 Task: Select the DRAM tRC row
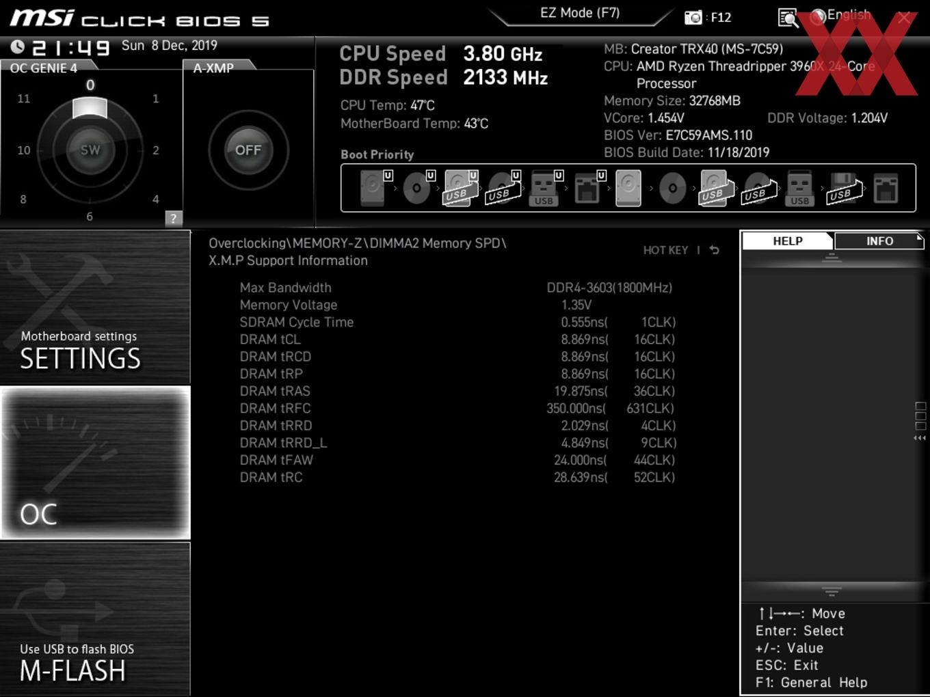(457, 477)
